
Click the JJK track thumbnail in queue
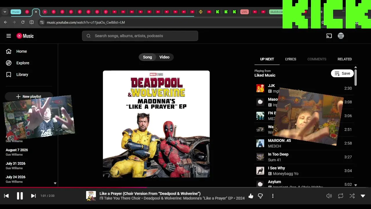260,88
